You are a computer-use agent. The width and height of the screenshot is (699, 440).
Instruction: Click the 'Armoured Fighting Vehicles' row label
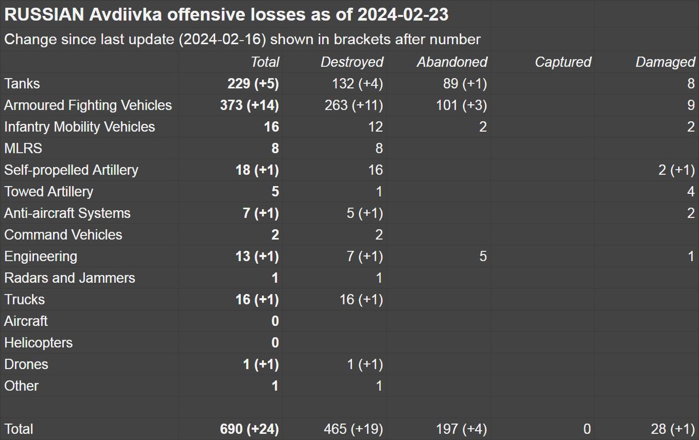(x=88, y=105)
